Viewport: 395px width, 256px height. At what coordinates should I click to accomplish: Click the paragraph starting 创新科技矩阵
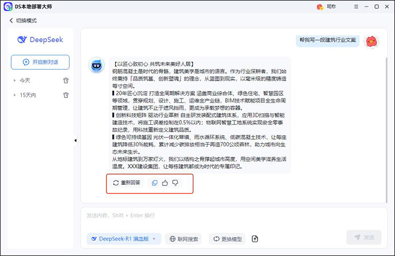199,122
